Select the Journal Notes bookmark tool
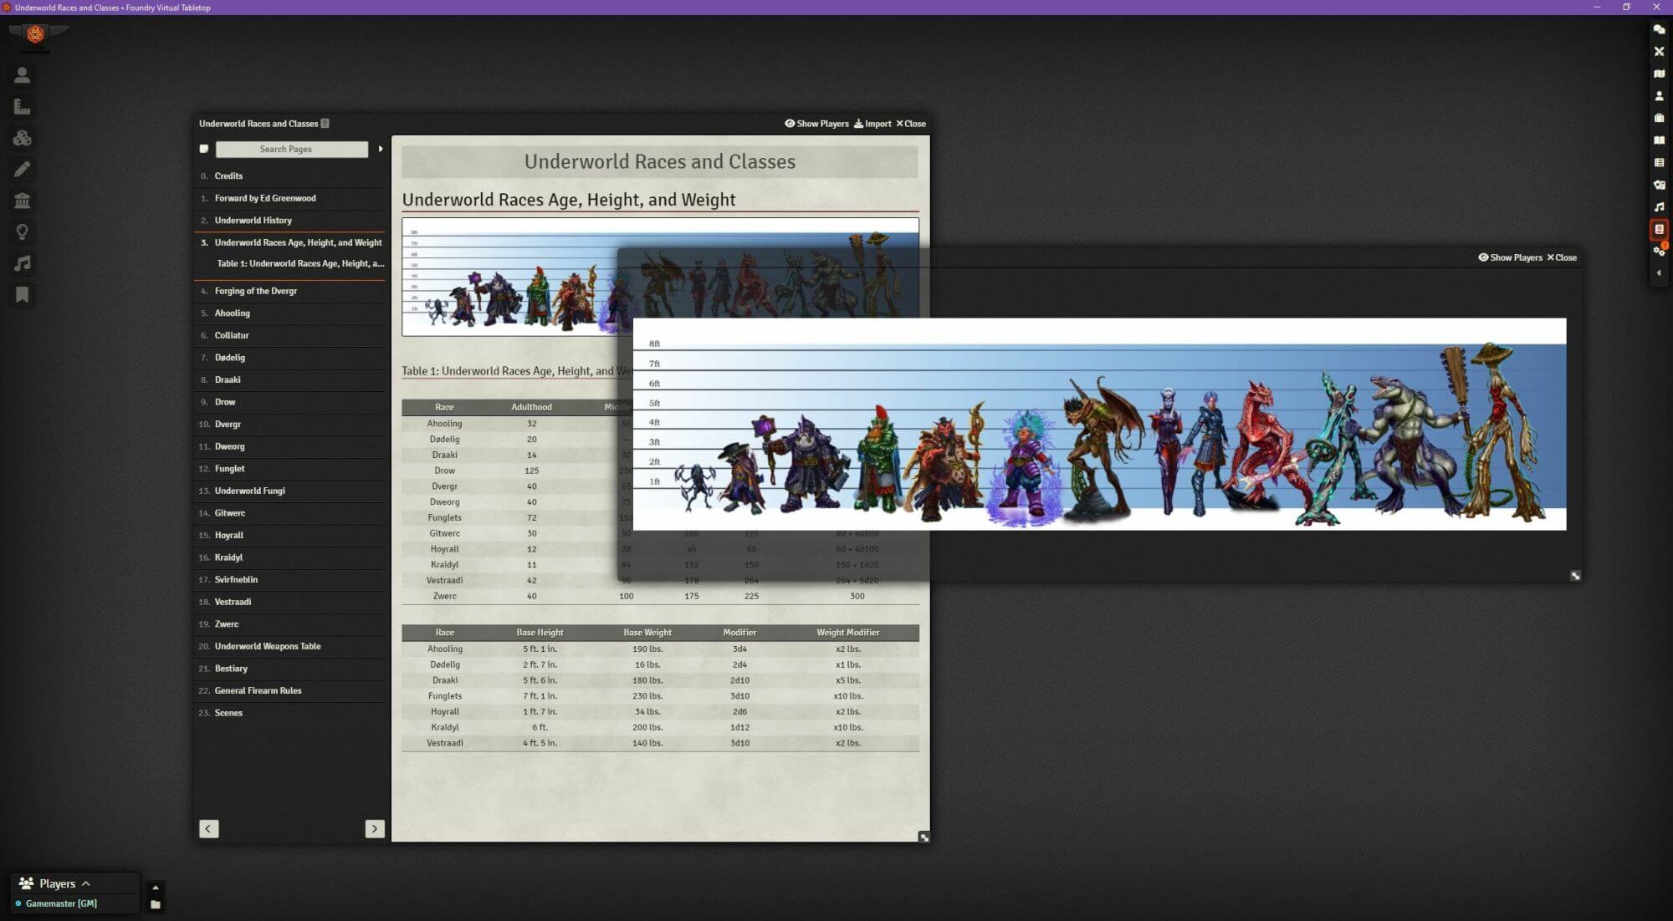Image resolution: width=1673 pixels, height=921 pixels. [x=23, y=294]
